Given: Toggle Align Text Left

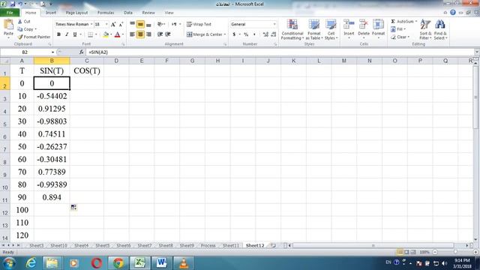Looking at the screenshot, I should click(132, 34).
